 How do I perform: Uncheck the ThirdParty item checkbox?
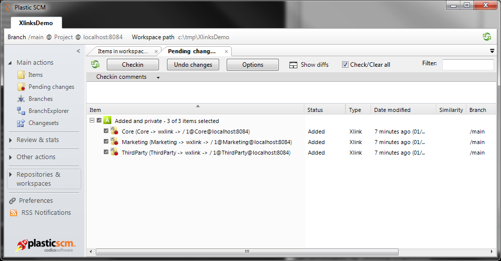(x=106, y=152)
